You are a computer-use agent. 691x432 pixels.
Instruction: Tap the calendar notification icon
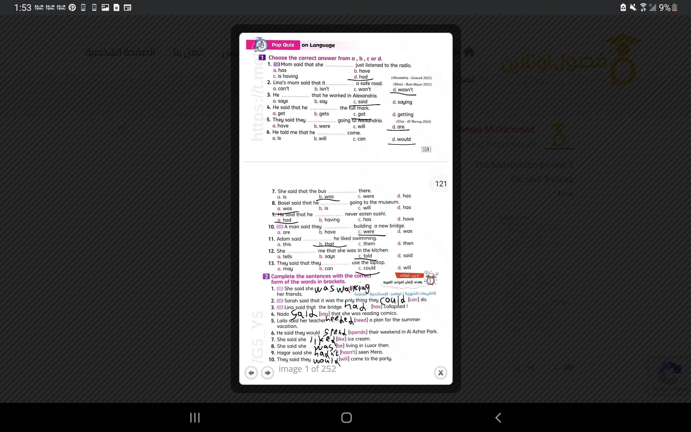pos(127,8)
